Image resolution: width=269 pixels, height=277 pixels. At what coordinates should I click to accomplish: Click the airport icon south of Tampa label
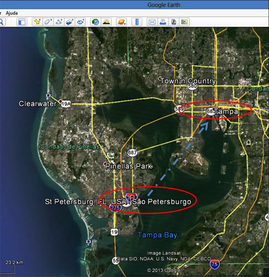pyautogui.click(x=217, y=129)
